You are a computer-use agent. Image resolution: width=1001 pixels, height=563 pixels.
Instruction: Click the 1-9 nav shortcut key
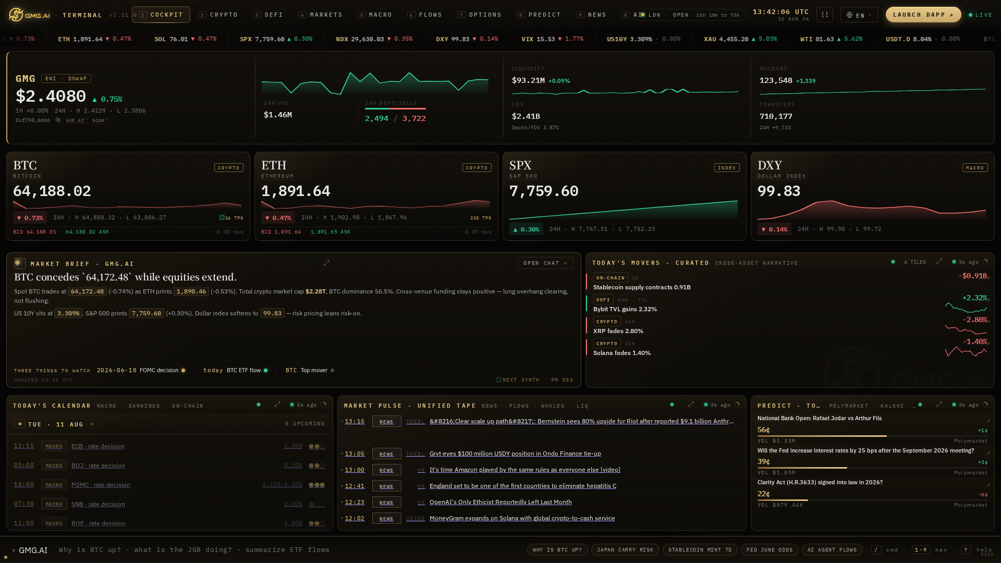[x=921, y=549]
